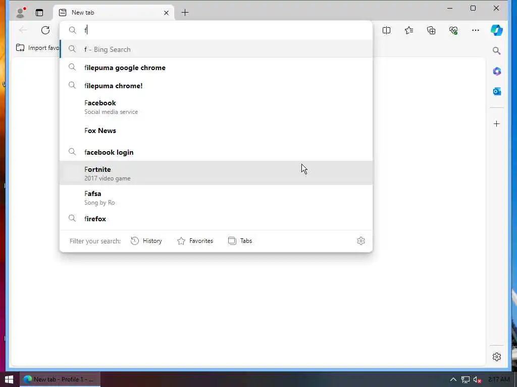The height and width of the screenshot is (387, 517).
Task: Open the taskbar clock showing 2:17 AM
Action: [498, 379]
